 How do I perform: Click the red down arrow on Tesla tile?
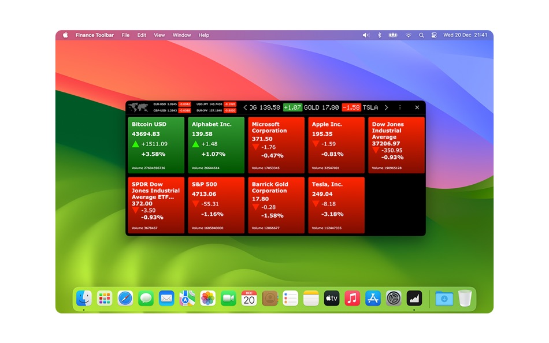click(x=316, y=204)
